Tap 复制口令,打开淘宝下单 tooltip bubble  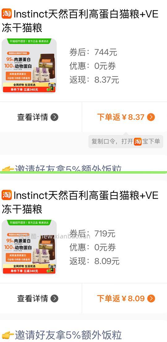[x=126, y=142]
